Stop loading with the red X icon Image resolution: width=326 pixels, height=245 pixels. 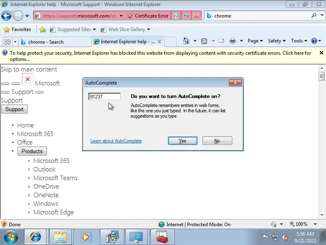point(196,16)
